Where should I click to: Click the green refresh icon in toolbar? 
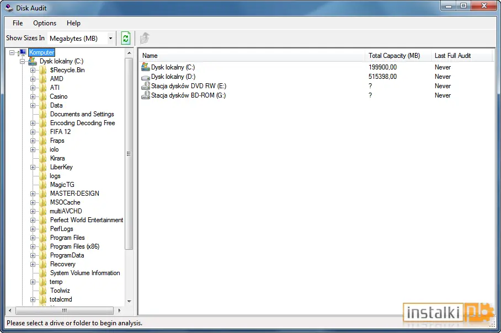click(126, 38)
